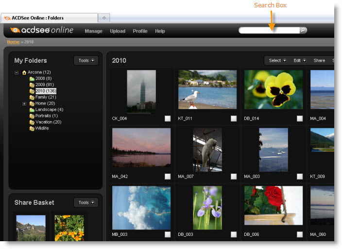This screenshot has width=342, height=249.
Task: Open the Upload menu
Action: tap(118, 31)
